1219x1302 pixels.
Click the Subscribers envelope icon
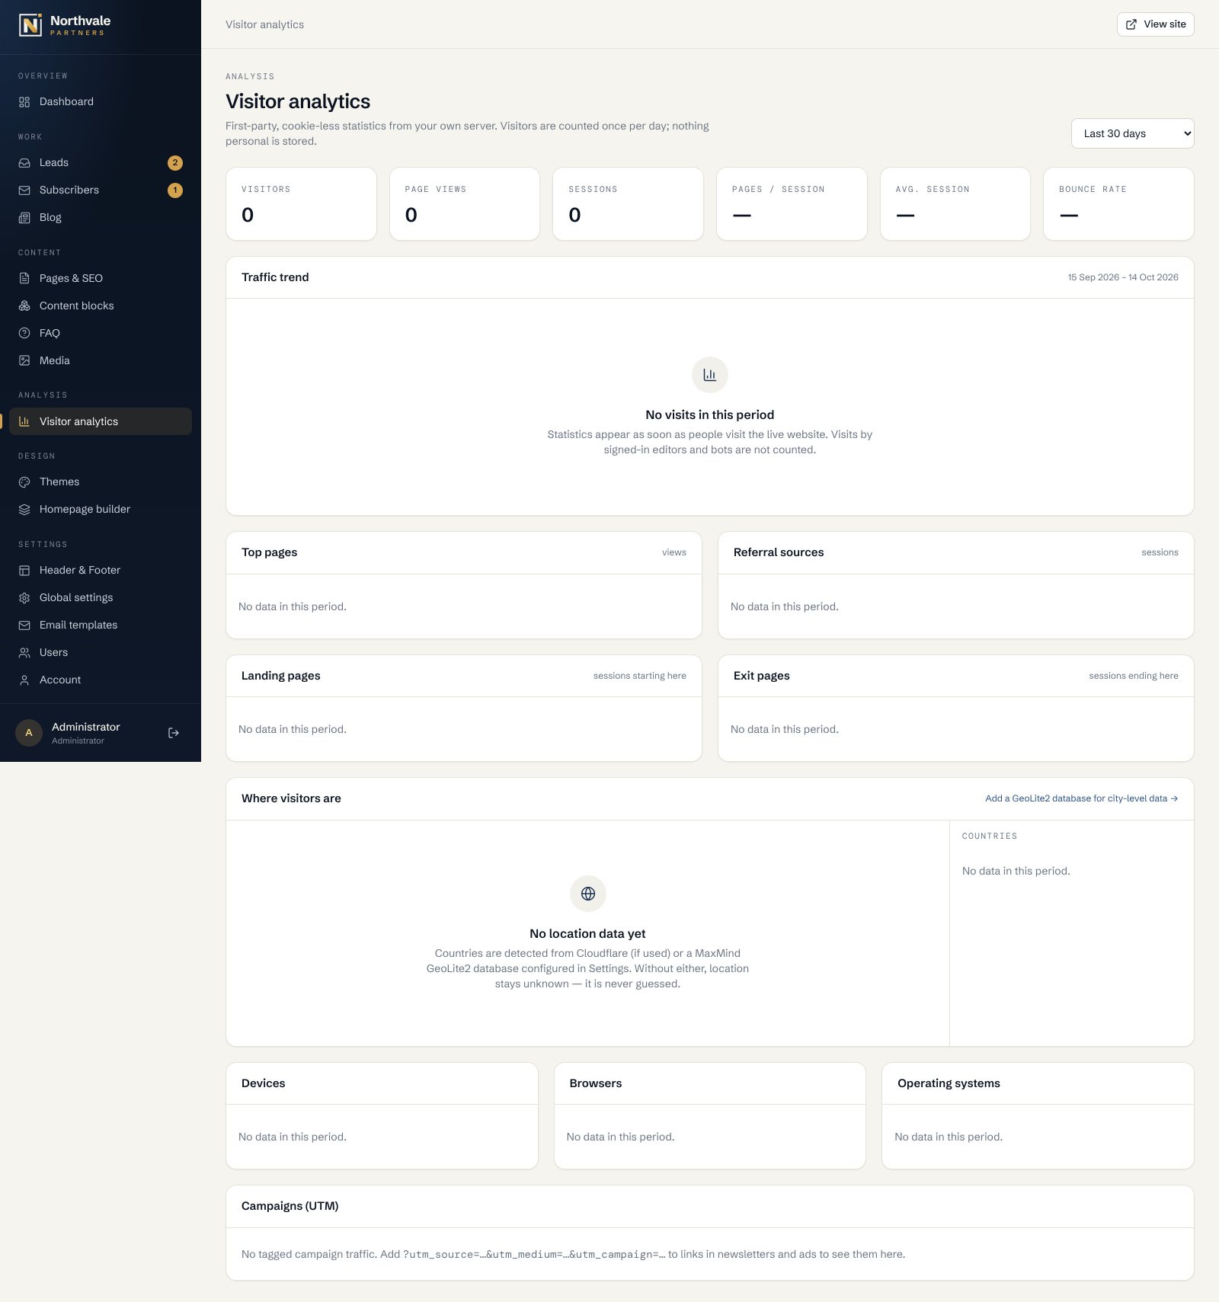24,190
